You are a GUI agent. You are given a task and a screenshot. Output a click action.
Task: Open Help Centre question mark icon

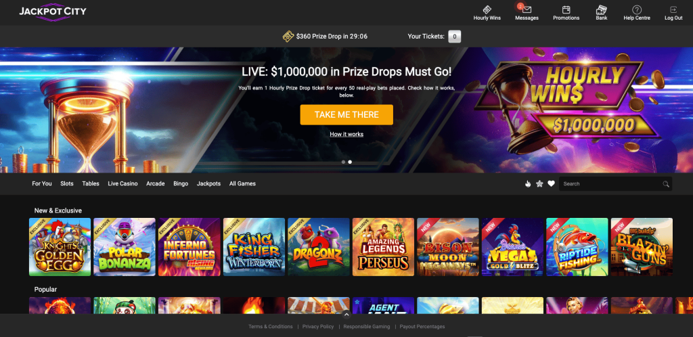tap(637, 9)
